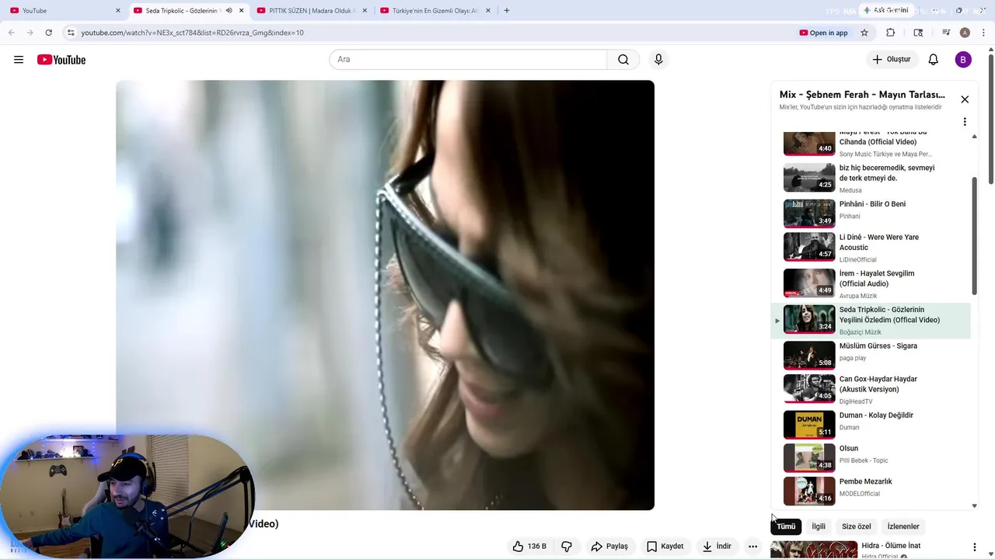
Task: Start voice search with microphone icon
Action: point(658,60)
